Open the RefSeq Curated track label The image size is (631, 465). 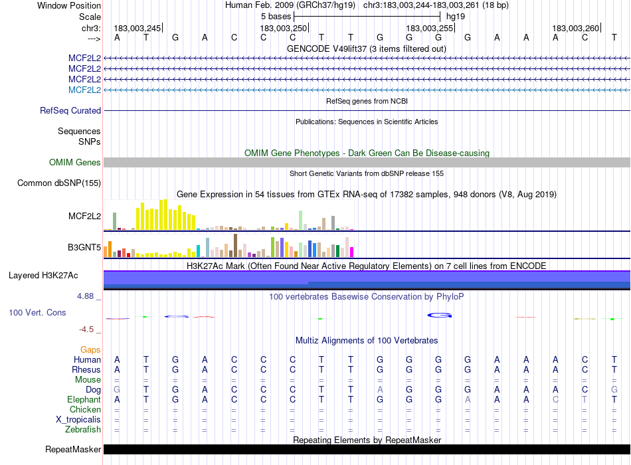(70, 111)
